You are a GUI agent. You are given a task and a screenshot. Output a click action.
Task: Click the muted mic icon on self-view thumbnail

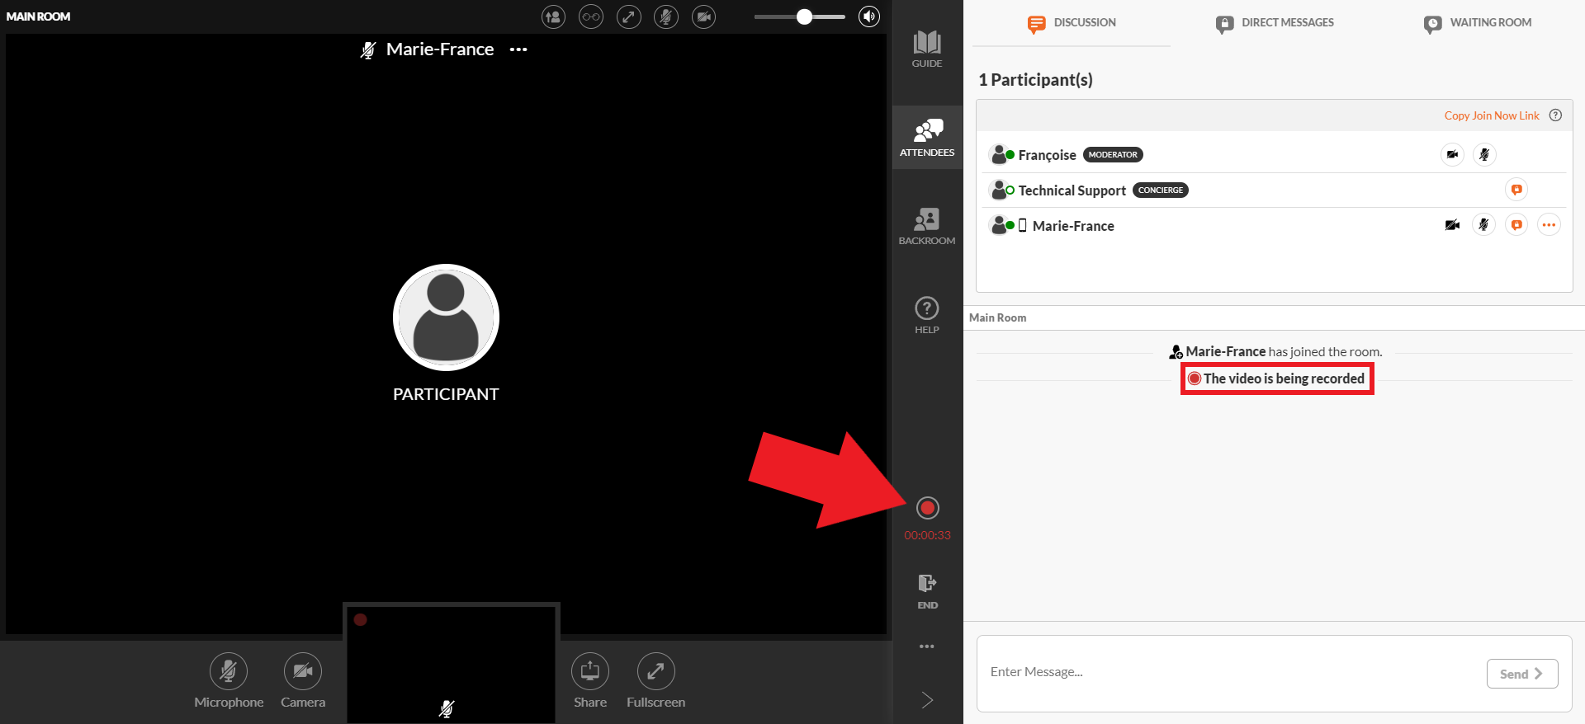point(447,708)
